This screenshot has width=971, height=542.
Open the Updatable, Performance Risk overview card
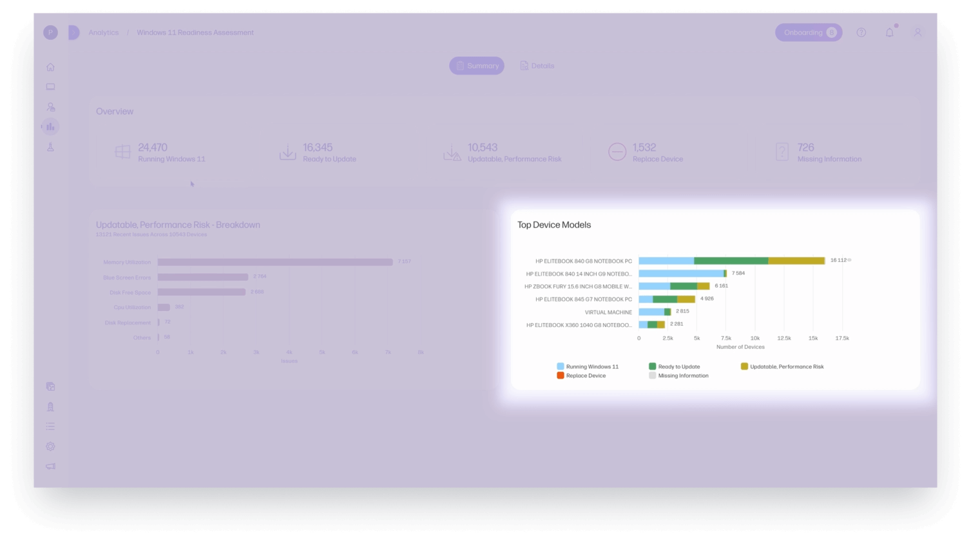tap(503, 153)
